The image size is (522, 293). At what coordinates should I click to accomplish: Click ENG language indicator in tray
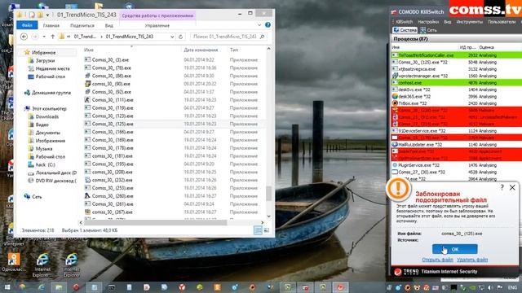(x=512, y=287)
